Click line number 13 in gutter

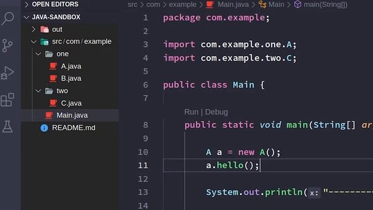(143, 192)
